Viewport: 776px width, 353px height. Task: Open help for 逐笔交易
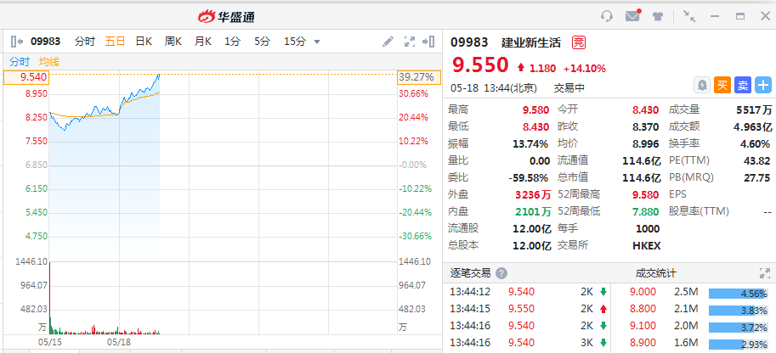coord(501,273)
